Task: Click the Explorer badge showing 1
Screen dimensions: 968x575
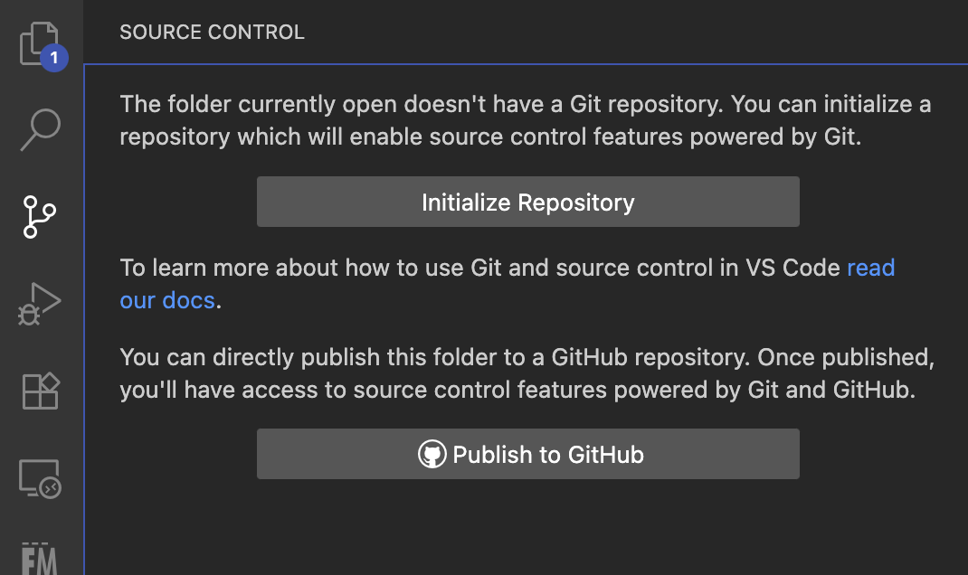Action: point(54,58)
